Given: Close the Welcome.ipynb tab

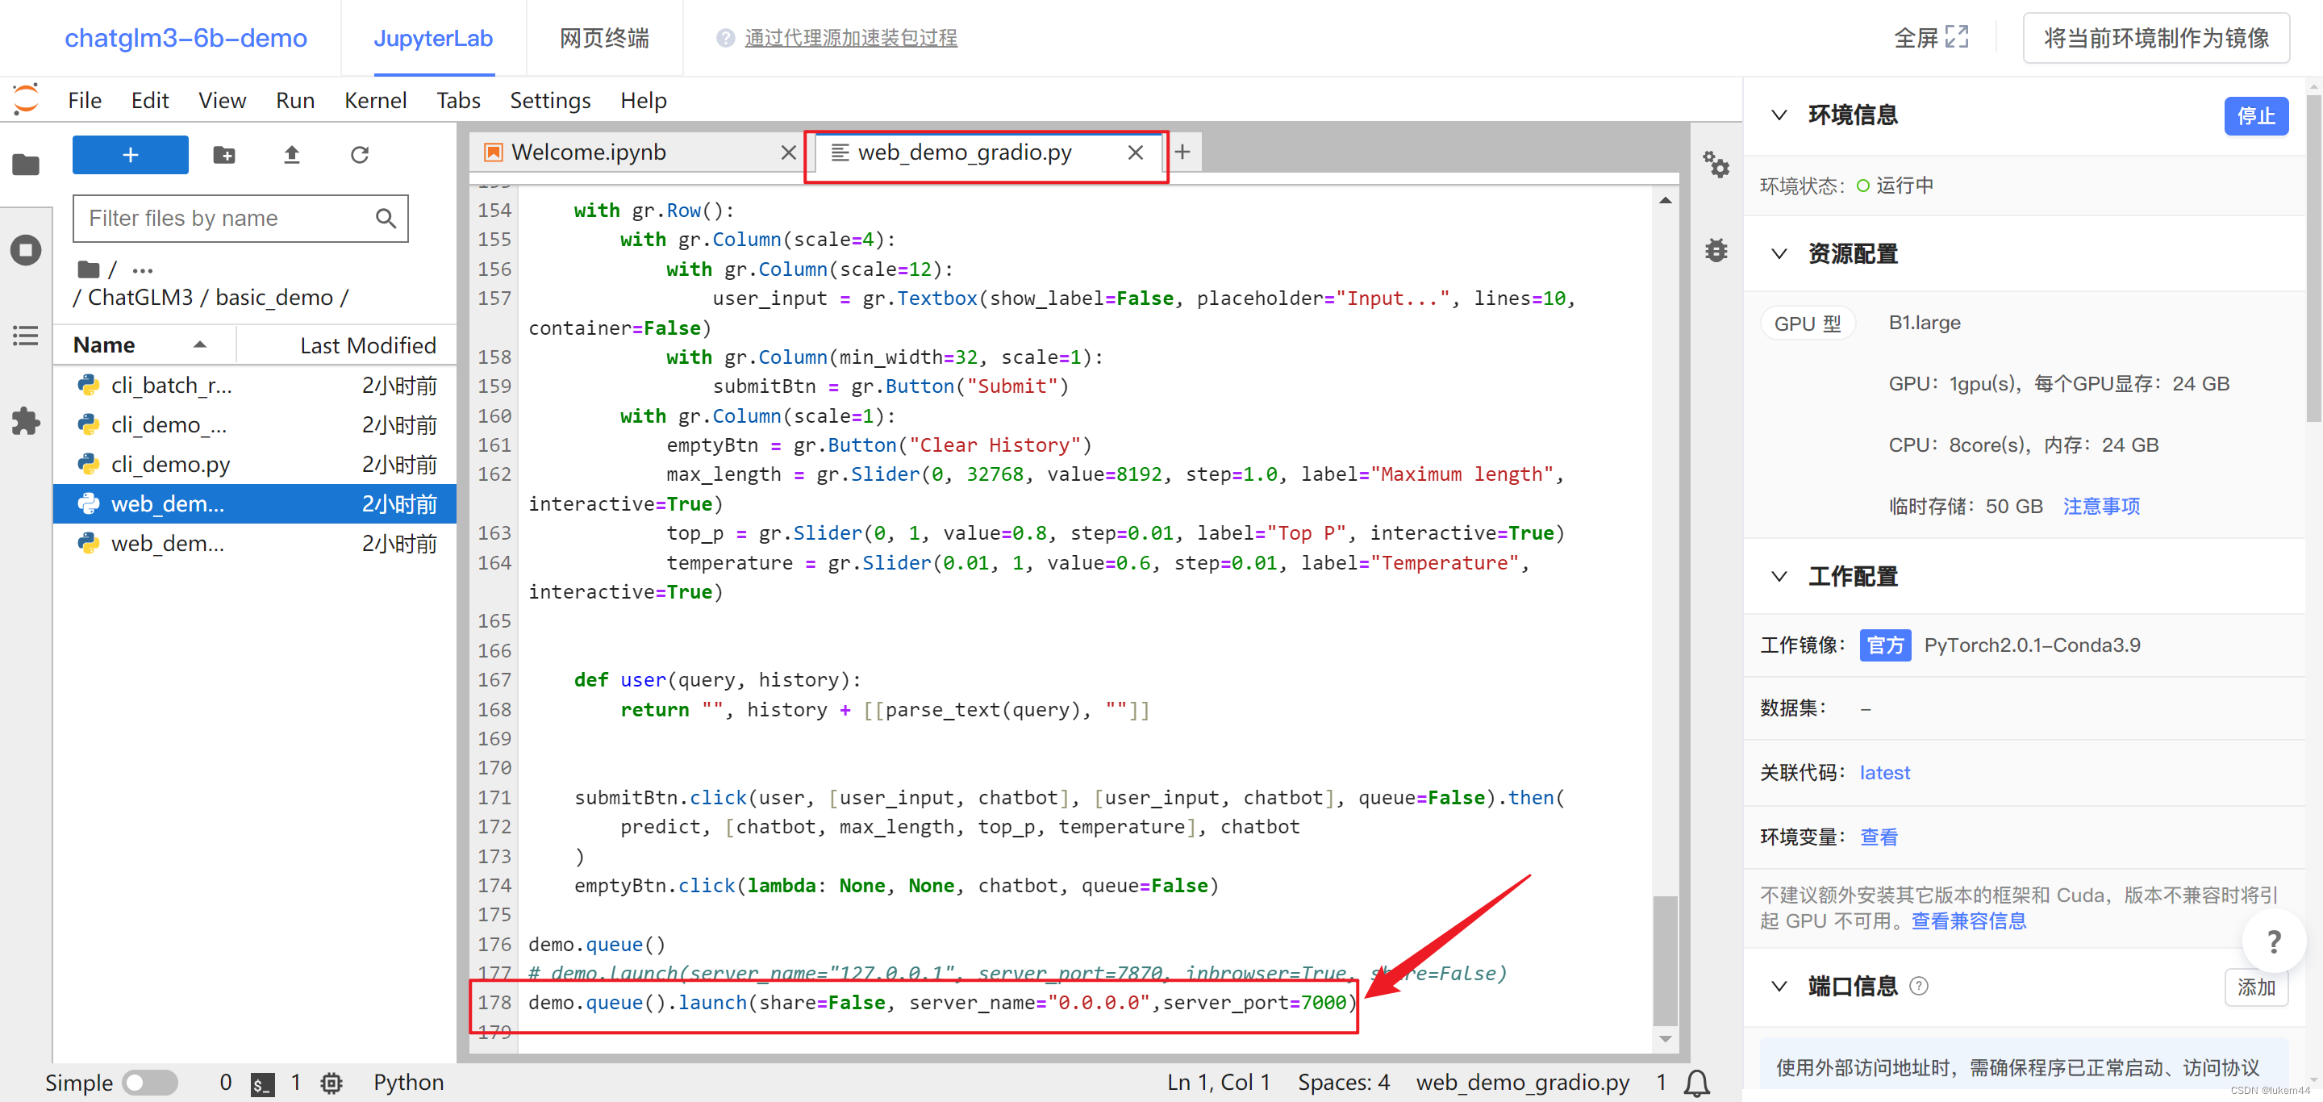Looking at the screenshot, I should pyautogui.click(x=788, y=152).
